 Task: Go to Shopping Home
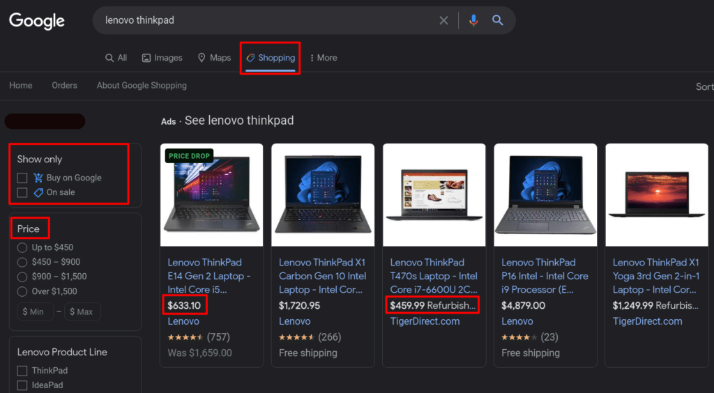[x=21, y=86]
